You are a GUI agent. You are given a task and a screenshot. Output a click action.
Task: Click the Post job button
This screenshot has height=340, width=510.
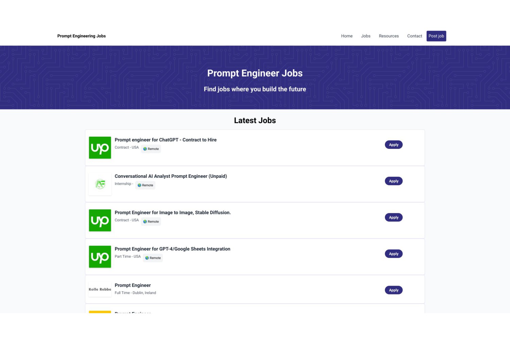[436, 36]
